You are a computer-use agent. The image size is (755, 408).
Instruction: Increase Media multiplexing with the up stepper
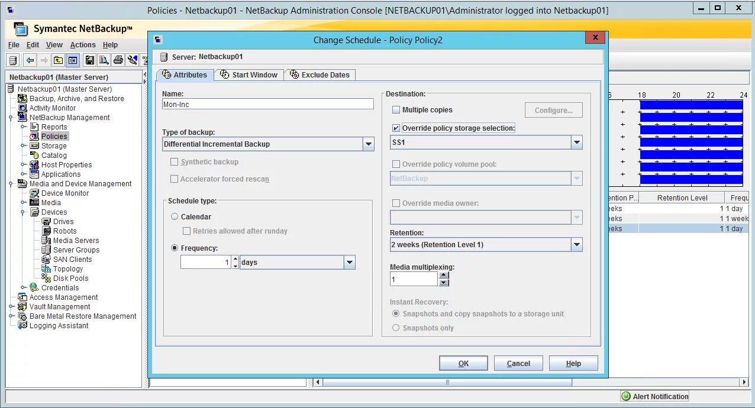point(443,274)
